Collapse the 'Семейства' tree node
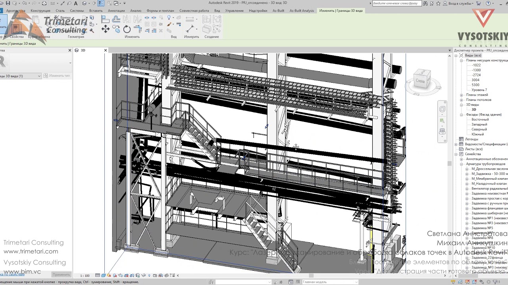 click(x=456, y=154)
